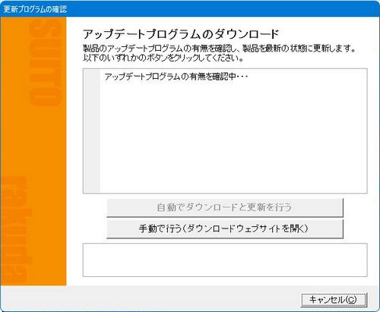Click inside the empty message box below the buttons

point(225,260)
